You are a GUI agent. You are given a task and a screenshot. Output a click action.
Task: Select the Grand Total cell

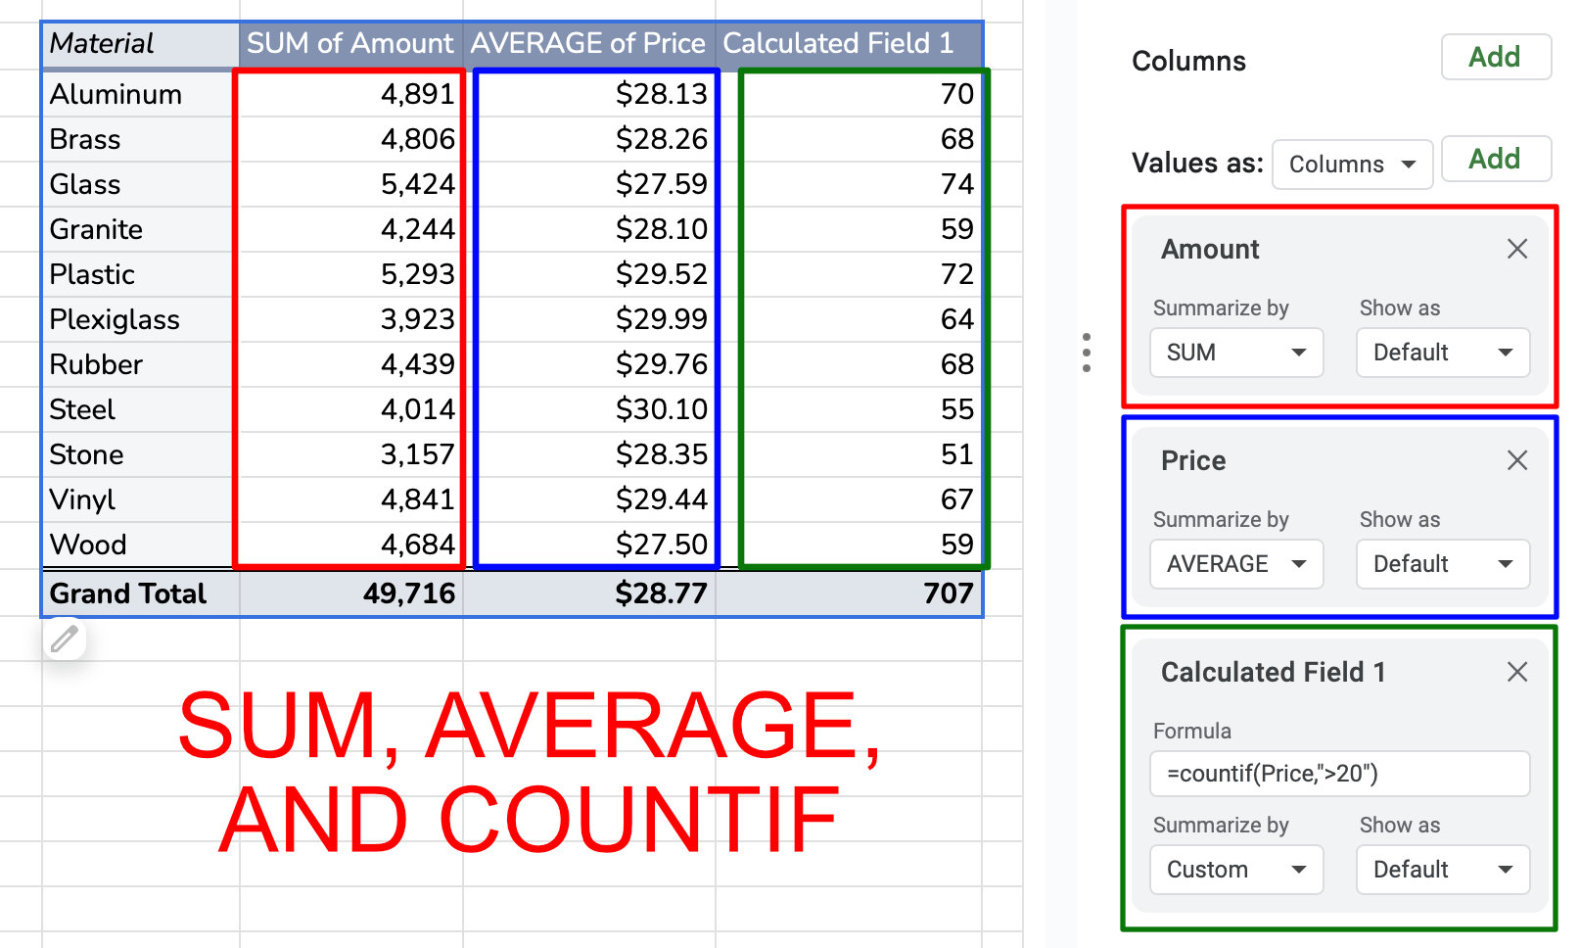[127, 593]
